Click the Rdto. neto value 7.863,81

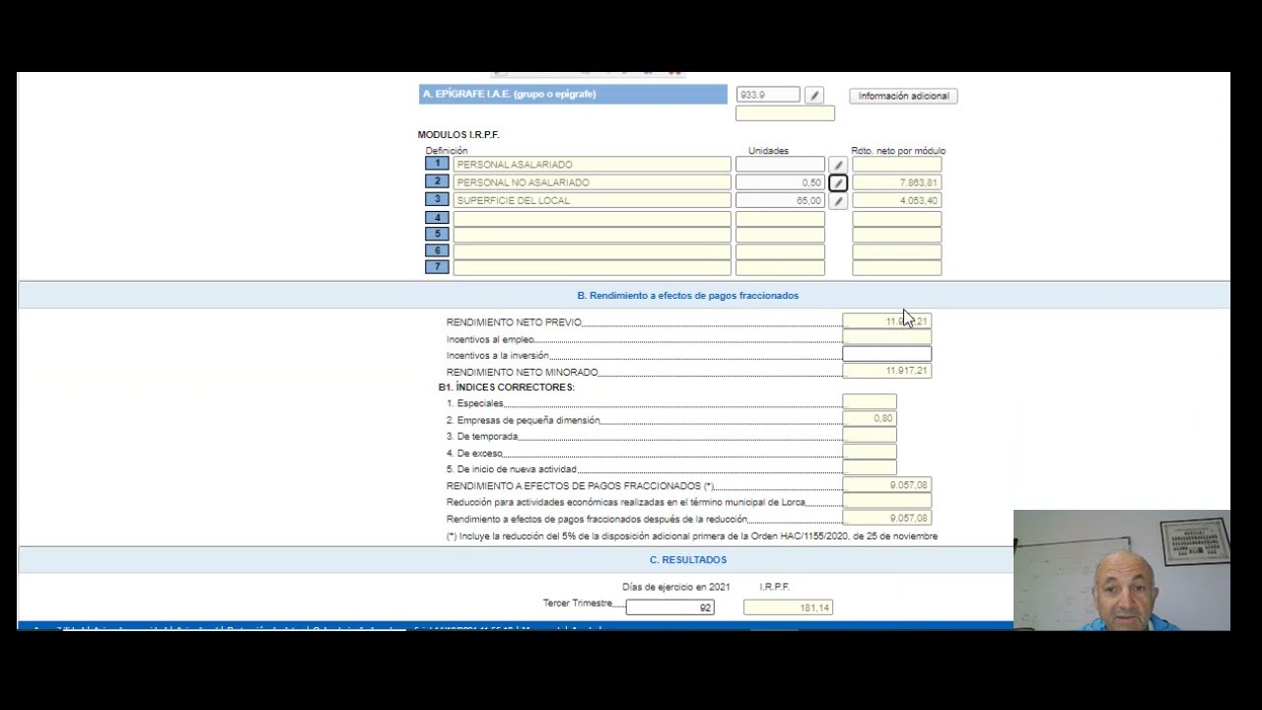tap(896, 182)
